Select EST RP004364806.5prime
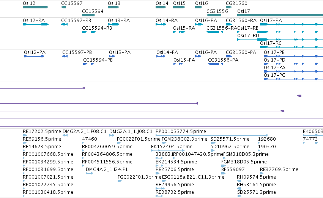The height and width of the screenshot is (198, 323). 107,154
